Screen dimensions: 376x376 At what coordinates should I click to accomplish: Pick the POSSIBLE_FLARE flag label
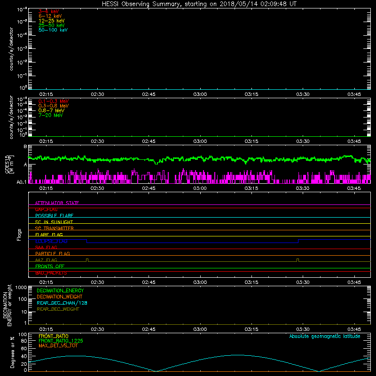(54, 216)
